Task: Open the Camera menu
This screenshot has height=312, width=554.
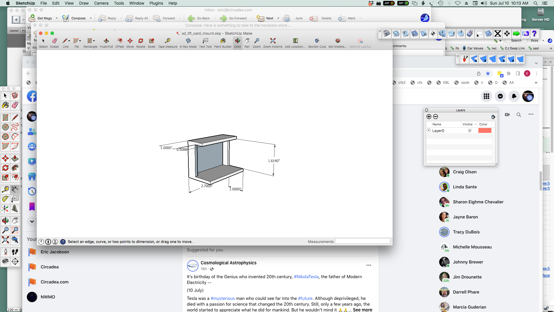Action: pos(101,3)
